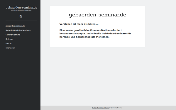Open the Seminar-Termine menu entry
The height and width of the screenshot is (110, 176).
coord(13,35)
